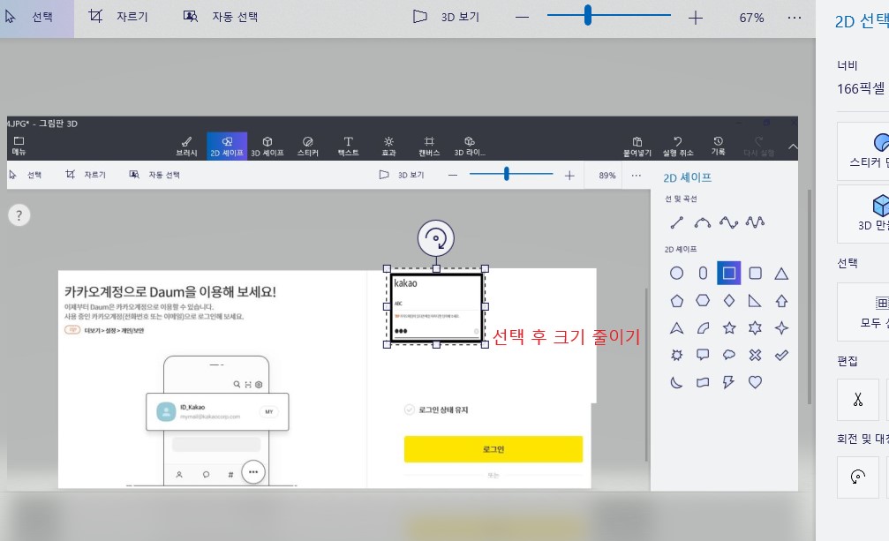Click the outer zoom-out minus button
Viewport: 889px width, 541px height.
tap(522, 18)
